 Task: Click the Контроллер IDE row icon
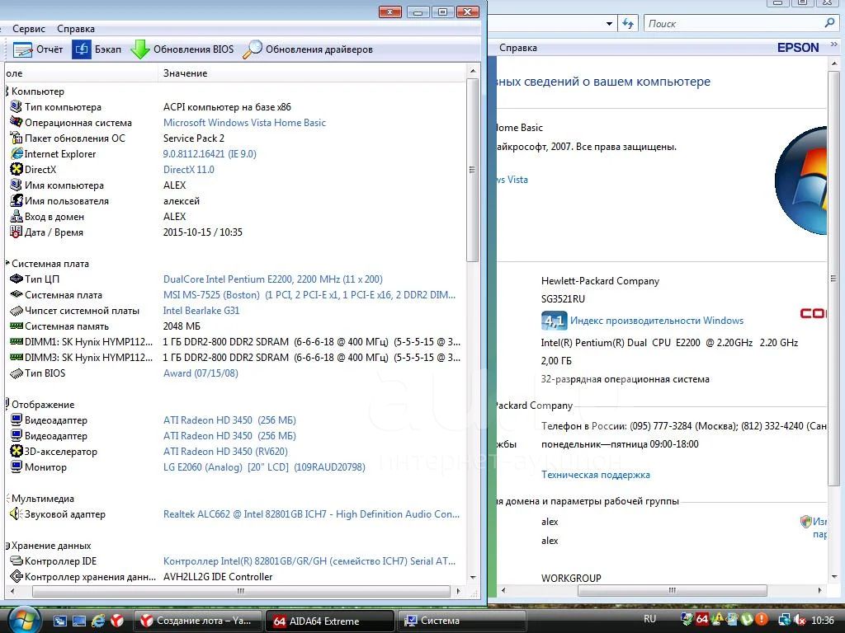coord(17,560)
